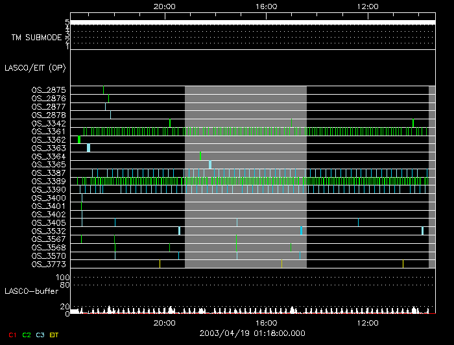Image resolution: width=454 pixels, height=345 pixels.
Task: Click the cyan marker in OS_2878 row
Action: [110, 115]
